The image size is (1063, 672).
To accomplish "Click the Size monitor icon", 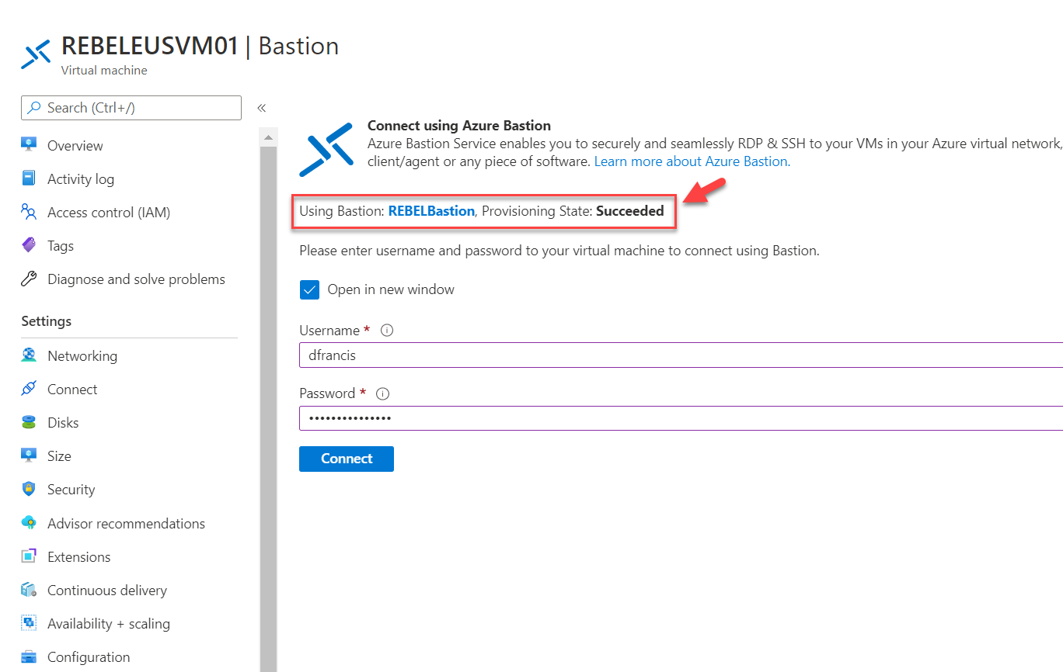I will point(29,456).
